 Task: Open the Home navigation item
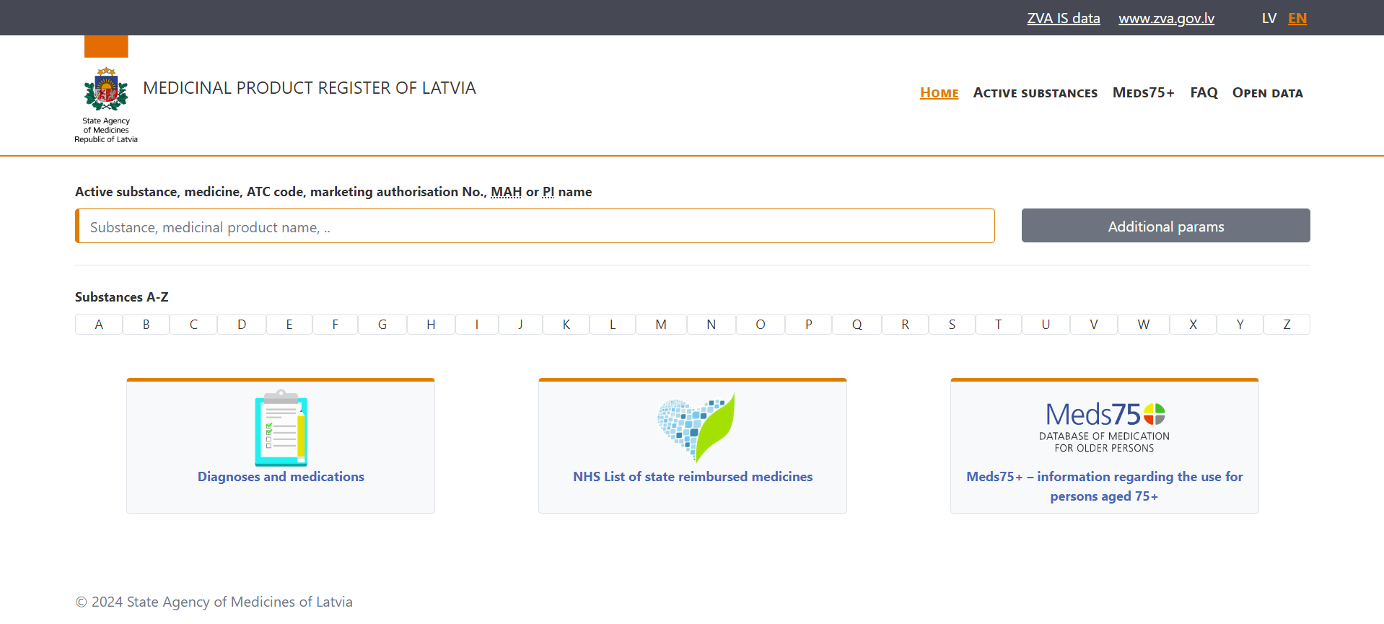tap(939, 93)
